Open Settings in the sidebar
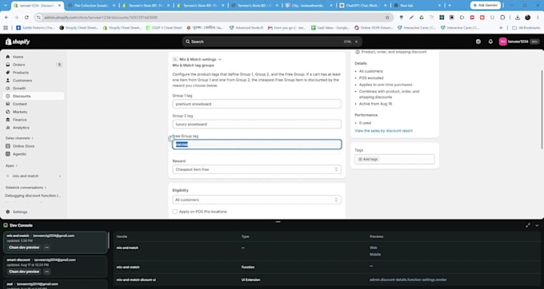 coord(20,212)
